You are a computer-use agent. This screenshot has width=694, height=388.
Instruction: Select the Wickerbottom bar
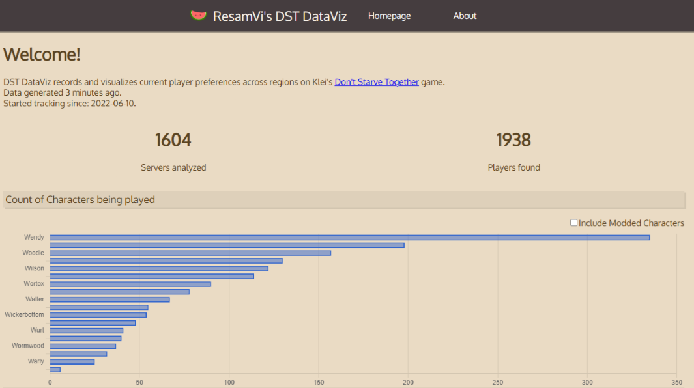point(98,315)
